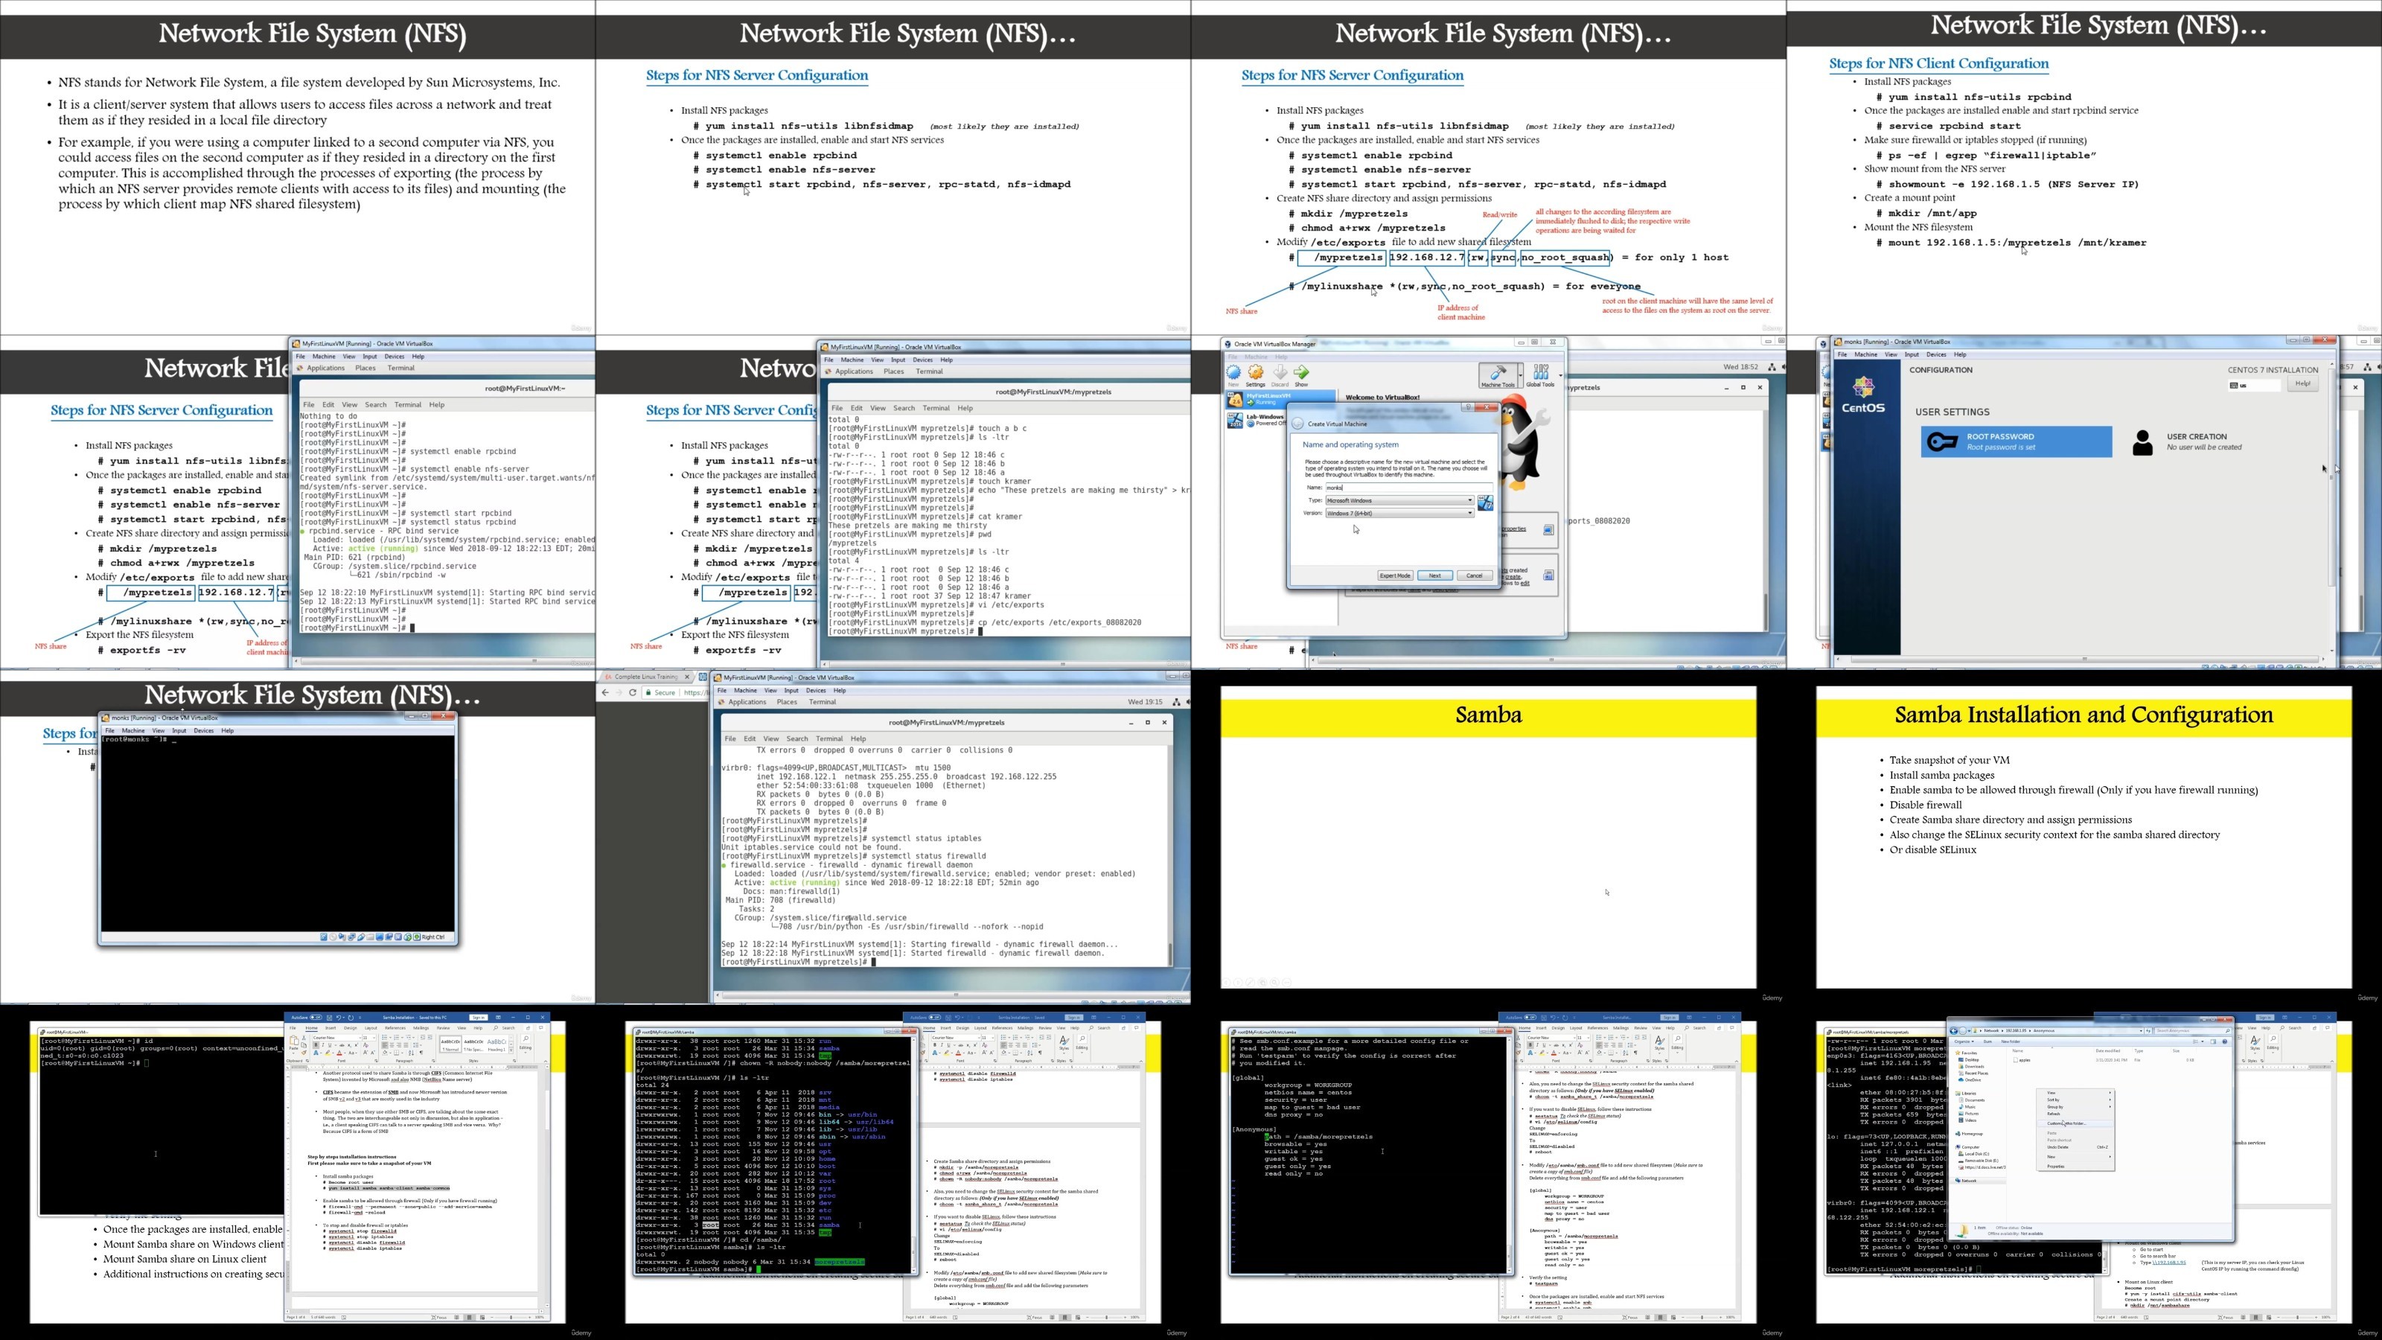Open User Creation person icon
Image resolution: width=2382 pixels, height=1340 pixels.
point(2142,442)
